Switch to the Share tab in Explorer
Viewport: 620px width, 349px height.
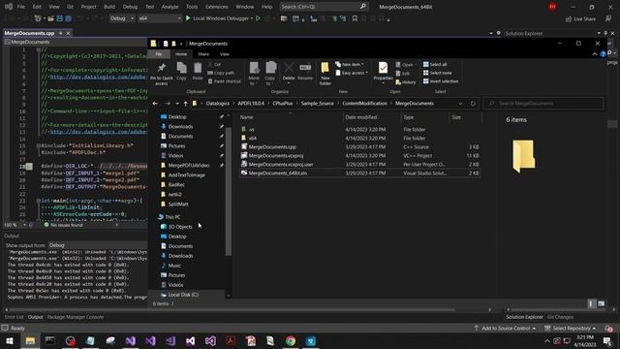pyautogui.click(x=203, y=54)
